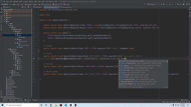Viewport: 191px width, 107px height.
Task: Click the Build project hammer icon
Action: [x=145, y=4]
